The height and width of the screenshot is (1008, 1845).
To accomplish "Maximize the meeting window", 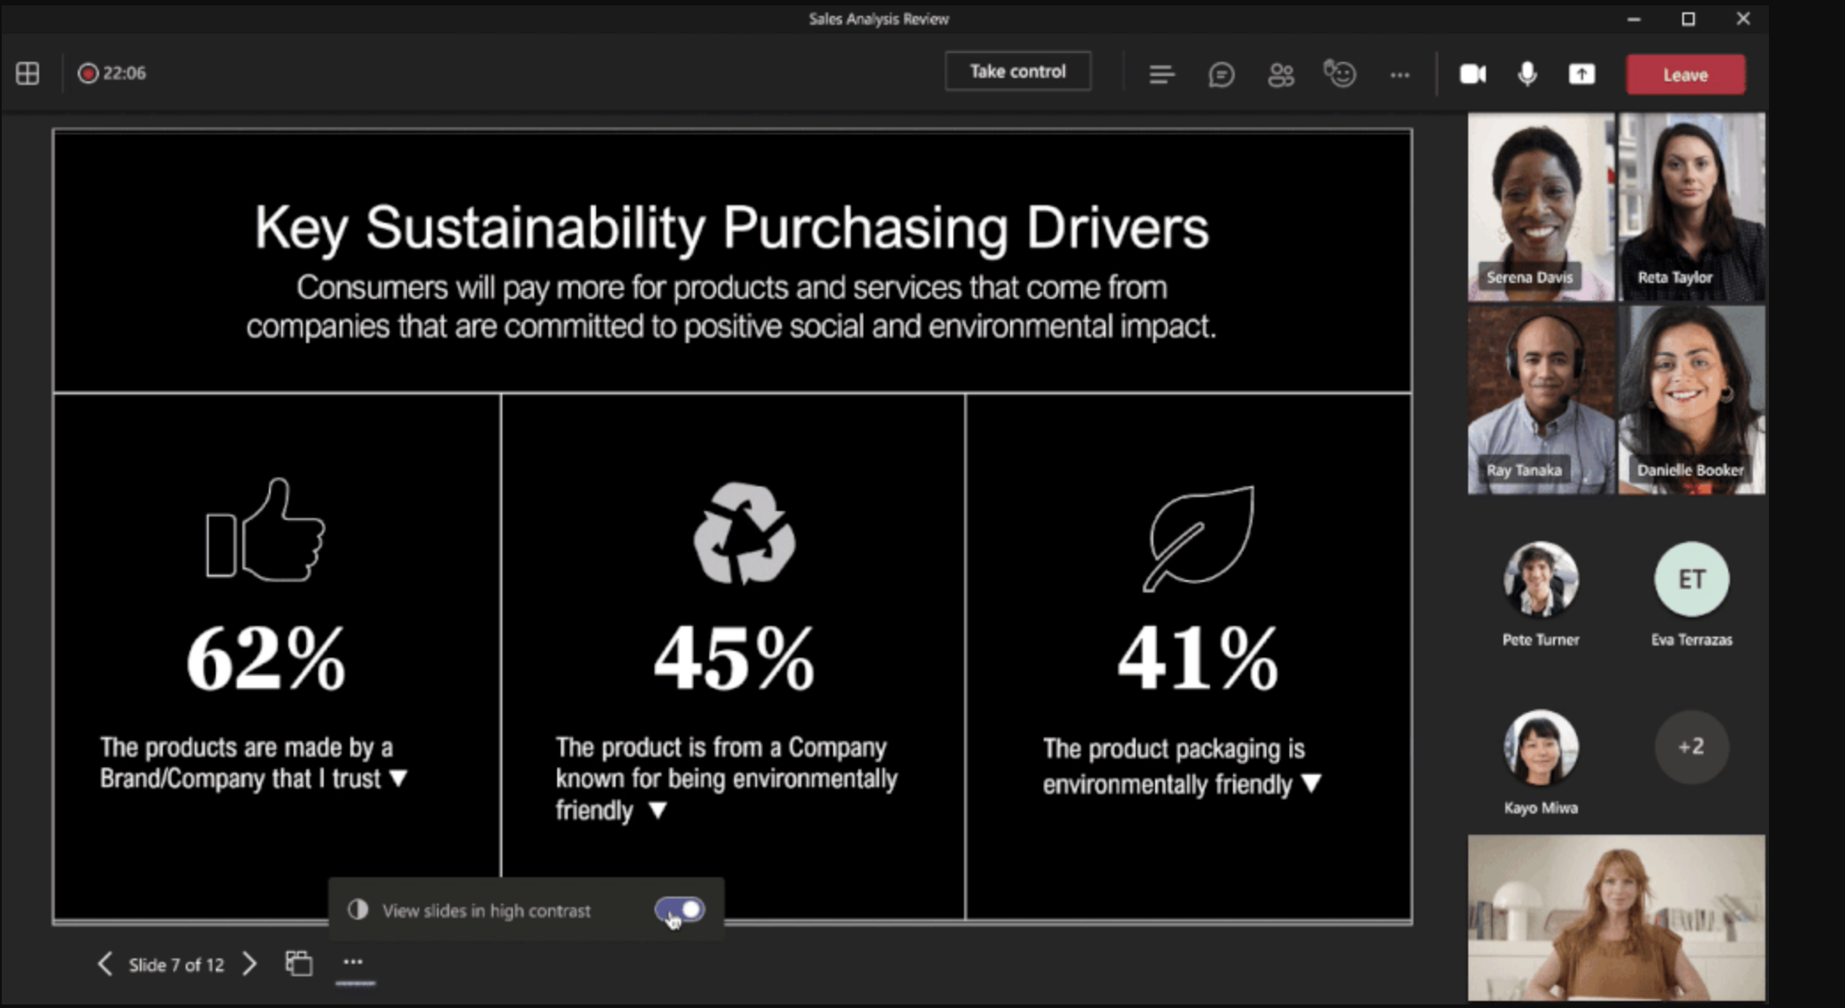I will (1688, 19).
